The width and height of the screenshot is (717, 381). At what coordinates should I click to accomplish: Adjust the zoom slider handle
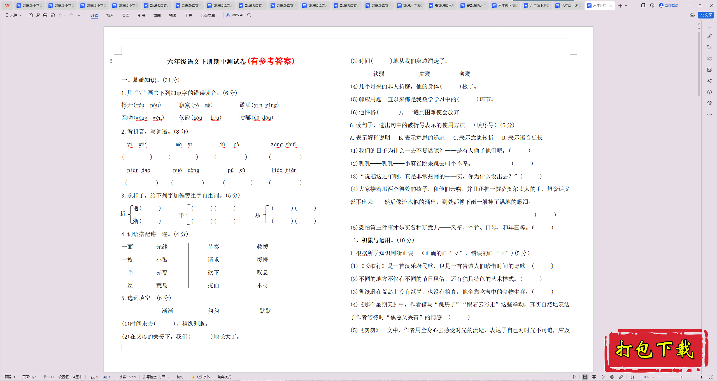click(x=681, y=377)
